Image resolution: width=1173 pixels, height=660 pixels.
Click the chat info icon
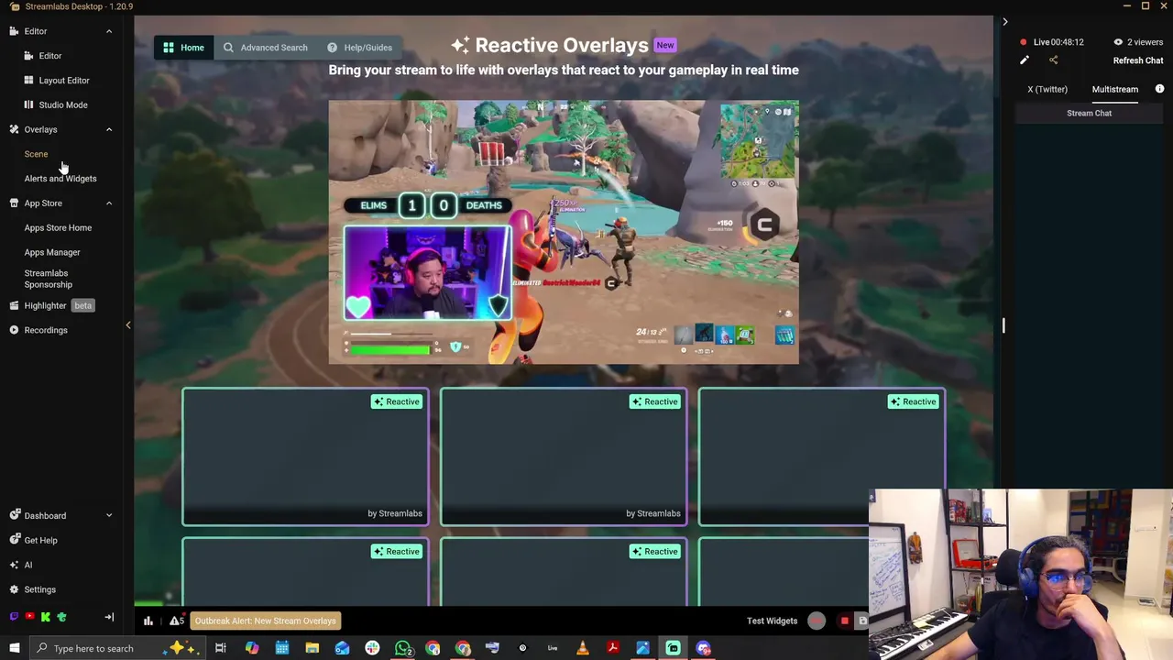point(1159,89)
